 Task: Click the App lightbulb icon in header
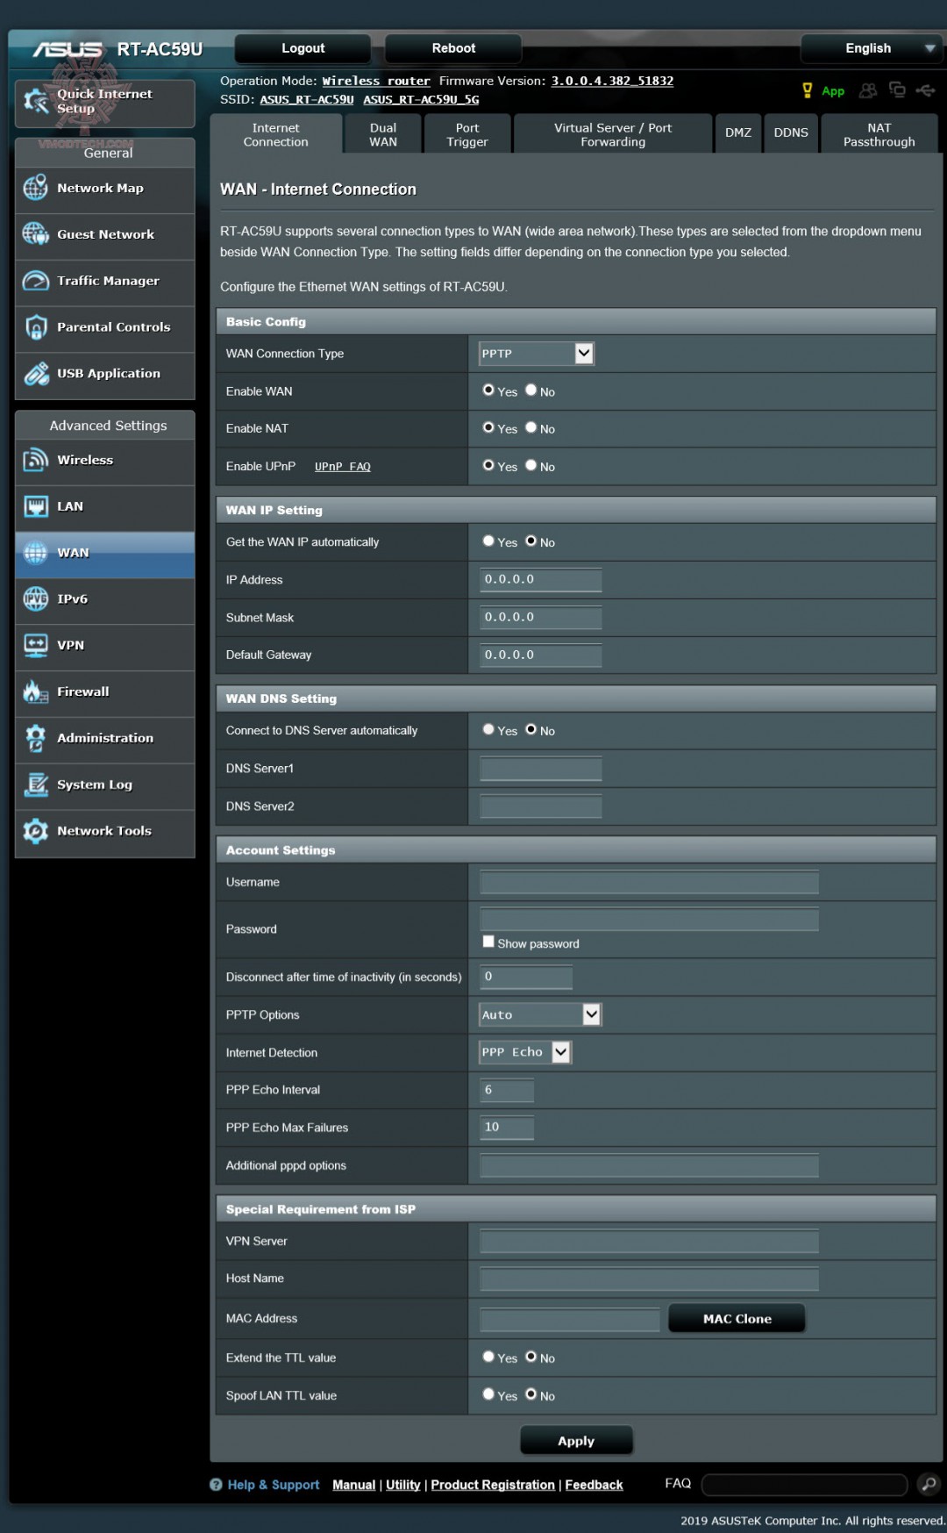(x=808, y=90)
